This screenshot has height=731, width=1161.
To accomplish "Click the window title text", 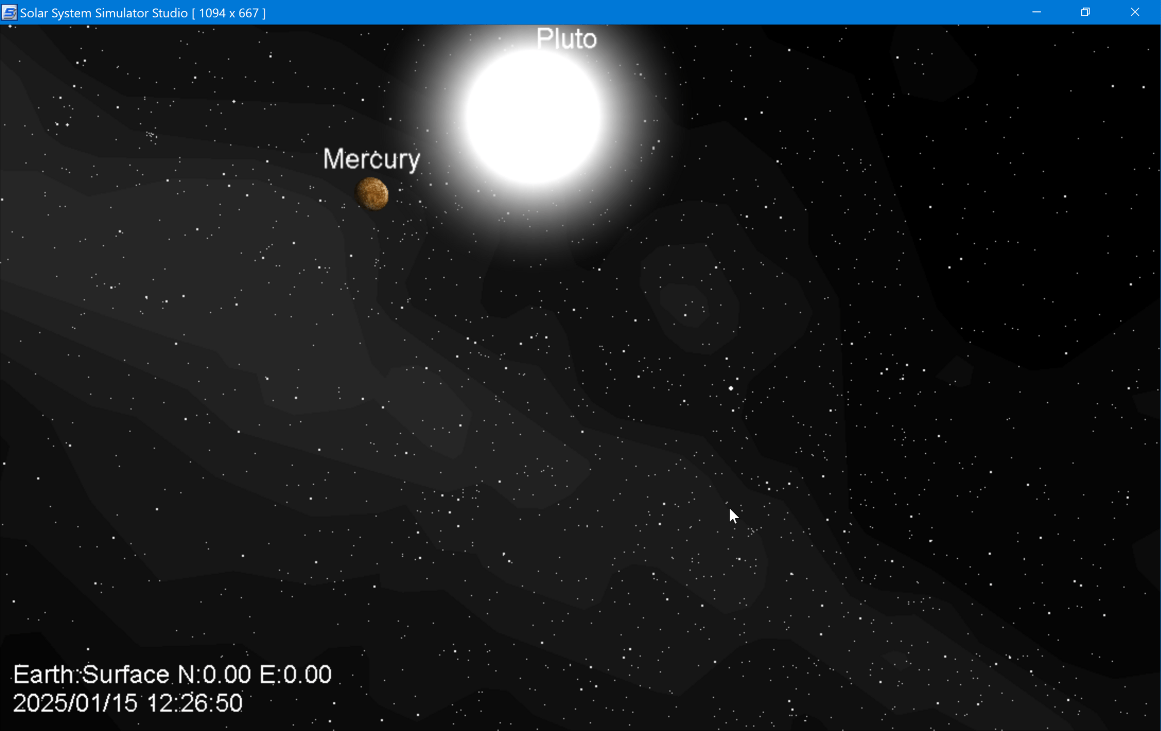I will coord(143,12).
